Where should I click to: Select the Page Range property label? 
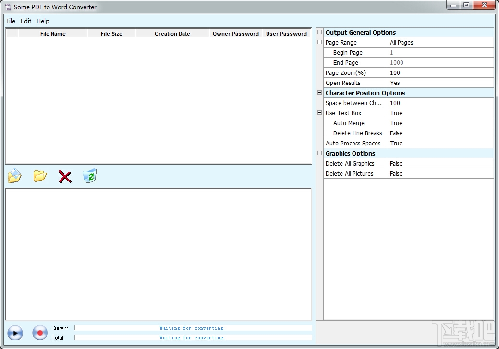pos(341,43)
